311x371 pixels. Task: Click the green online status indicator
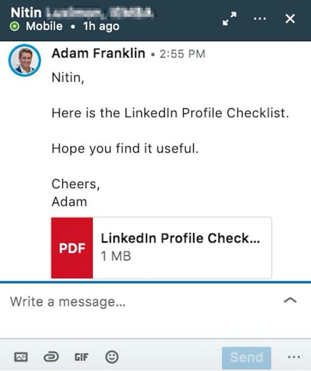(15, 27)
